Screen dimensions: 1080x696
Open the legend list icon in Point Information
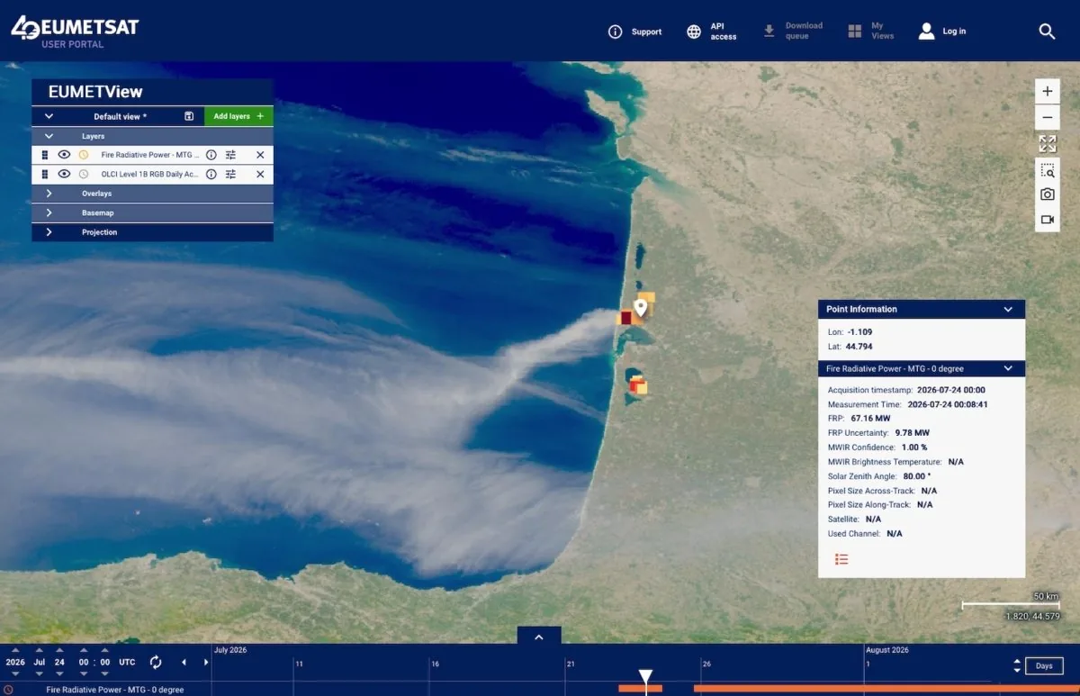[841, 559]
